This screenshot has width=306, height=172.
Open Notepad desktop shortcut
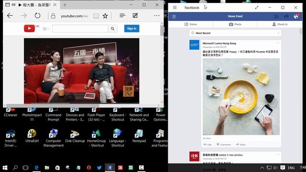pos(139,136)
